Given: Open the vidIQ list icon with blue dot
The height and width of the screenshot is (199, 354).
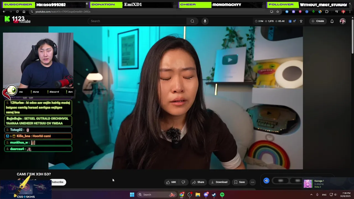Looking at the screenshot, I should click(295, 21).
